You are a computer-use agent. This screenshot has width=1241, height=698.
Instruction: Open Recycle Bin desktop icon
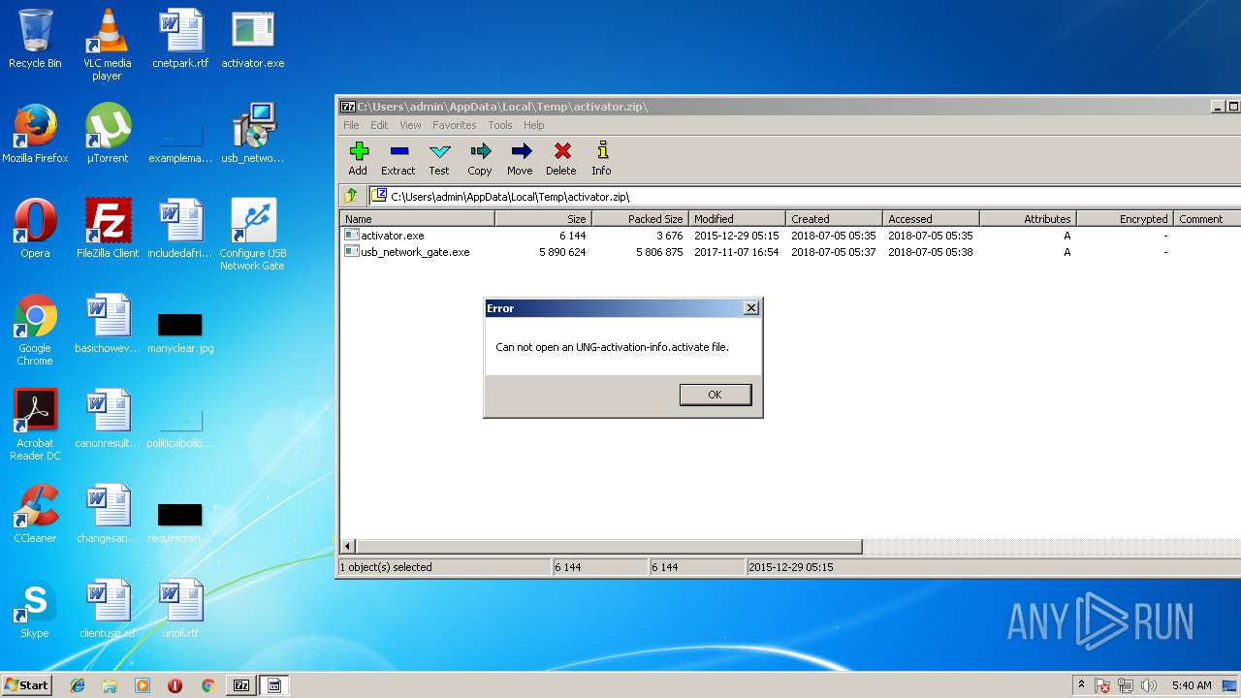[x=35, y=40]
